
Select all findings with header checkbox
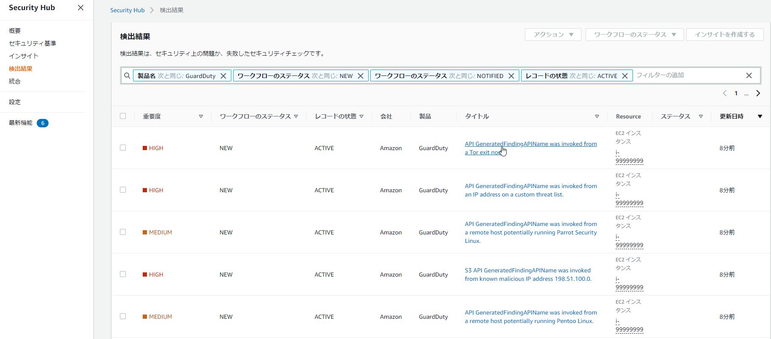[x=123, y=116]
